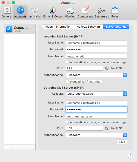Click the help question mark button
Viewport: 137px width, 162px height.
point(130,156)
